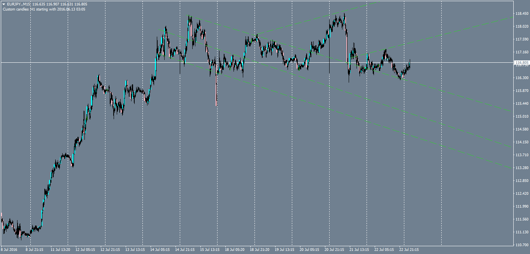Click the dashed vertical gridline at 20 Jul 21:15
This screenshot has width=530, height=254.
click(329, 156)
